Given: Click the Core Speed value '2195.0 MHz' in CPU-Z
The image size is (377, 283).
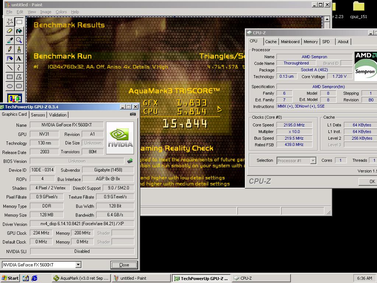Looking at the screenshot, I should pyautogui.click(x=294, y=125).
